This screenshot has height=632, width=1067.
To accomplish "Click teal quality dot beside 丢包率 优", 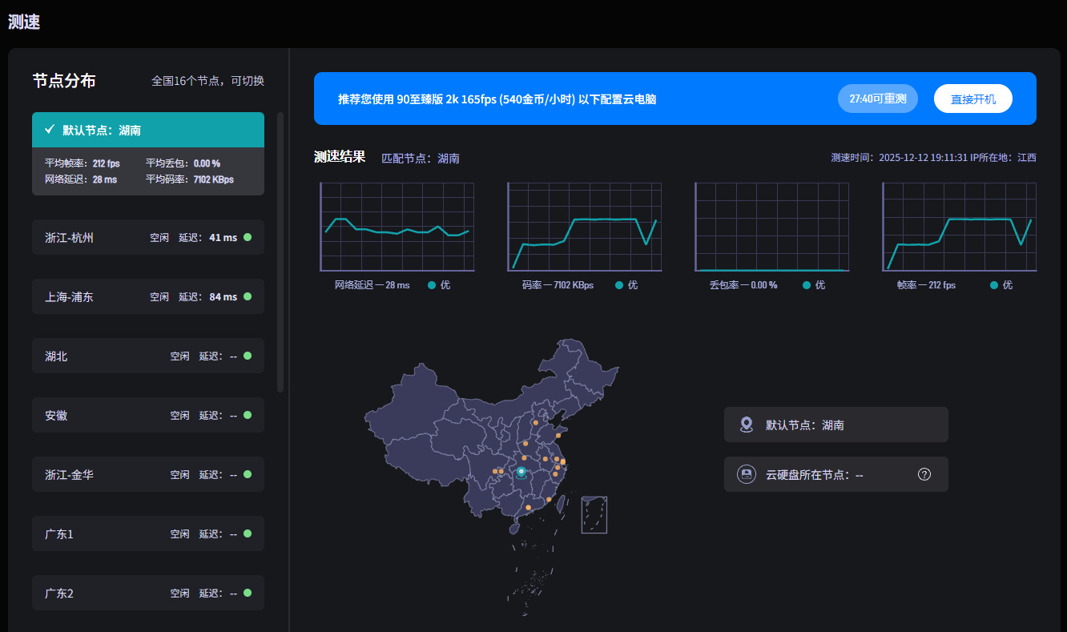I will pos(807,285).
